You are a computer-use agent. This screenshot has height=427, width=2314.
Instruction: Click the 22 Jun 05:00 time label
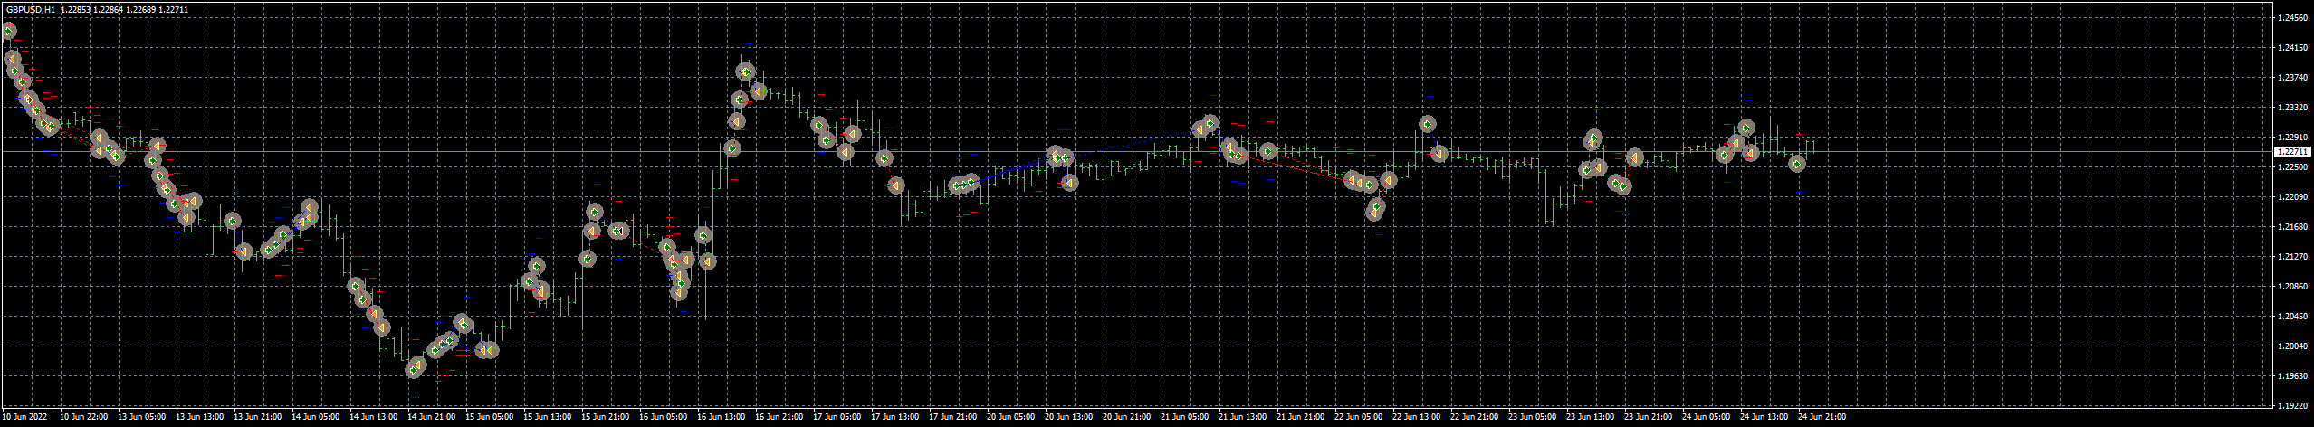click(1358, 418)
